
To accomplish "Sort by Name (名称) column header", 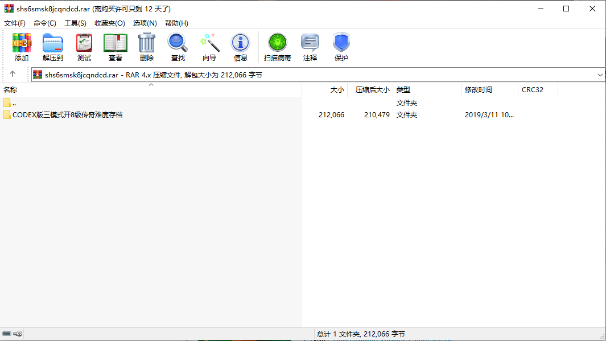I will (x=151, y=90).
